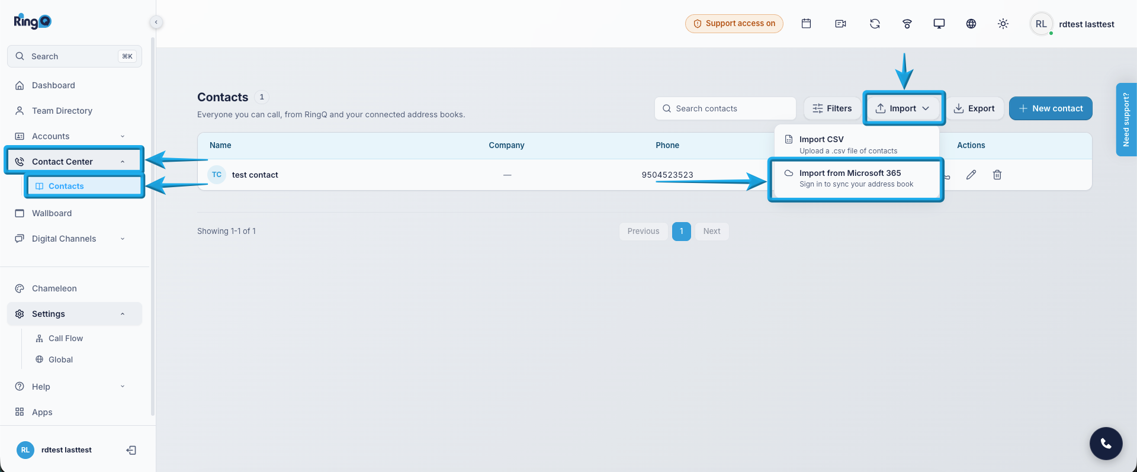Click the RingQ logo
This screenshot has width=1137, height=472.
[33, 21]
